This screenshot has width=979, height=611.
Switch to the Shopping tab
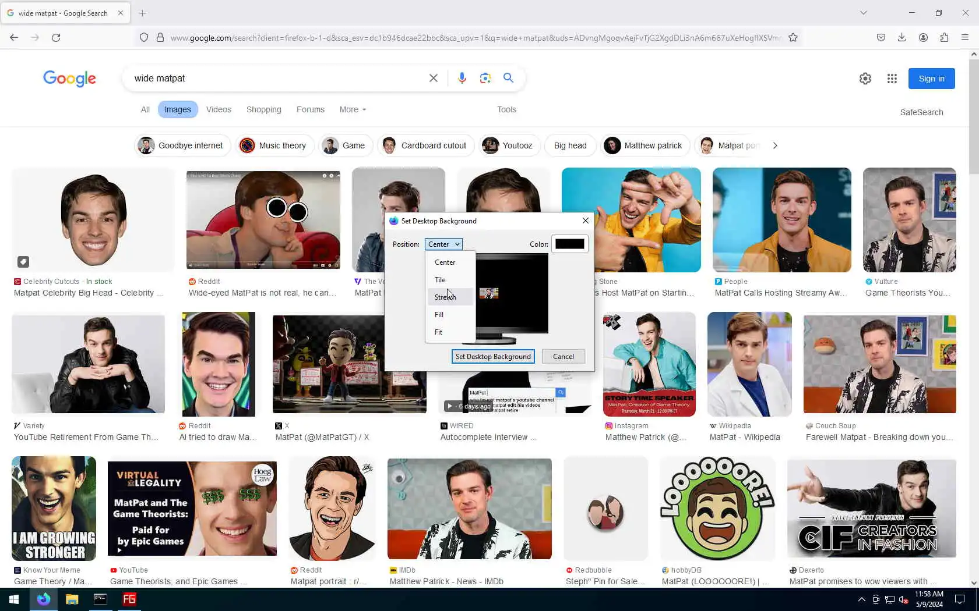263,109
